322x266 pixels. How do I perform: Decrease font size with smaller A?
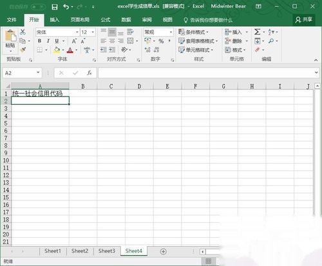pyautogui.click(x=83, y=41)
